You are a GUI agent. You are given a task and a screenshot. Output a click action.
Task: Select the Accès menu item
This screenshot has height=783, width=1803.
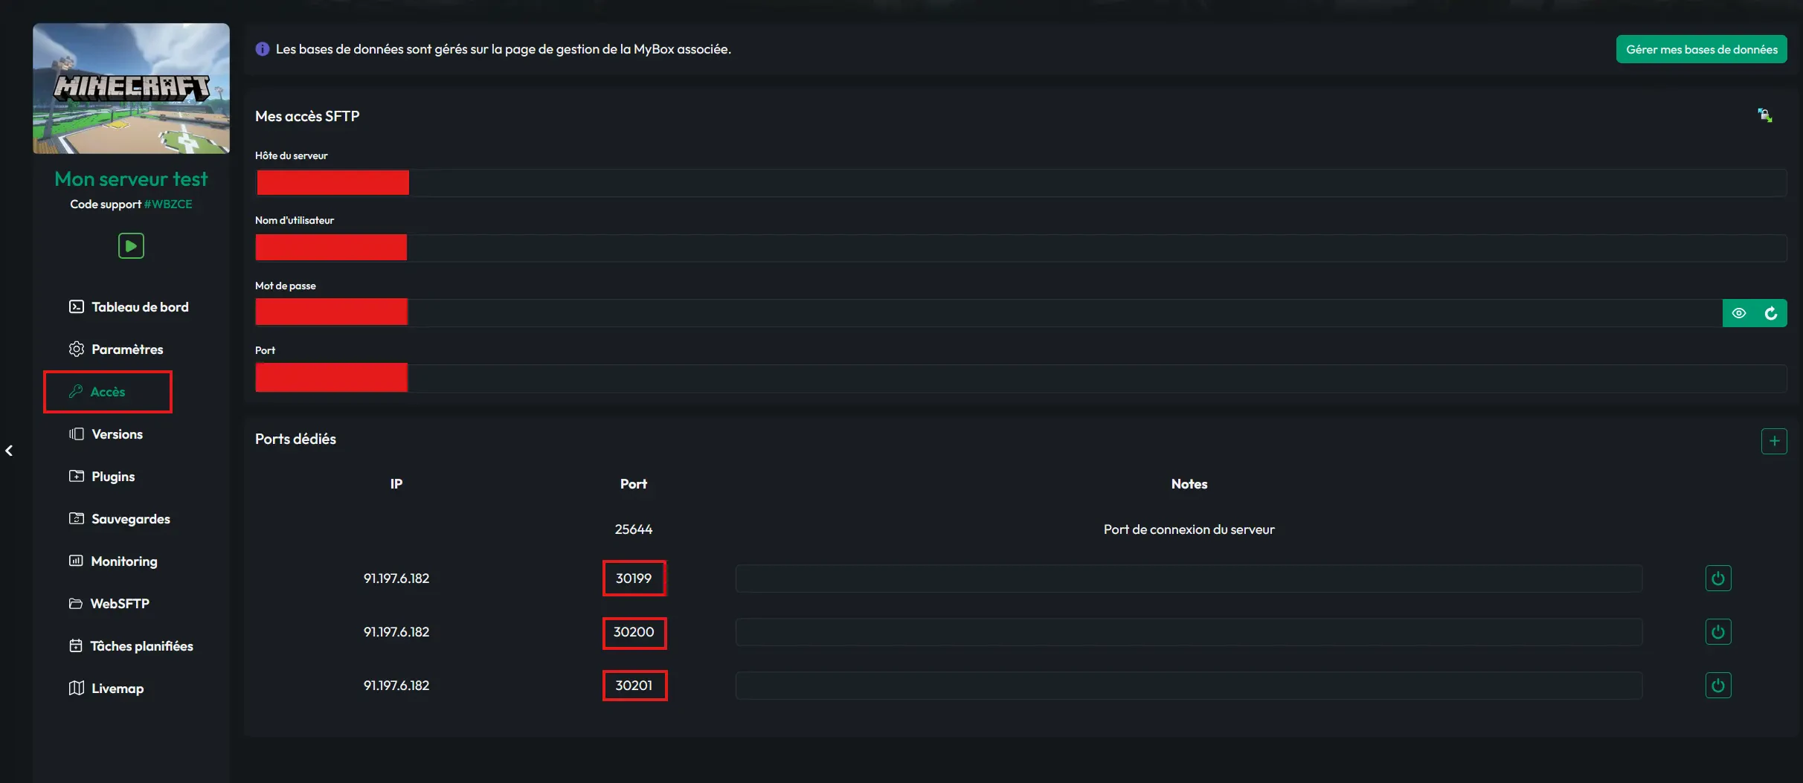(x=108, y=392)
